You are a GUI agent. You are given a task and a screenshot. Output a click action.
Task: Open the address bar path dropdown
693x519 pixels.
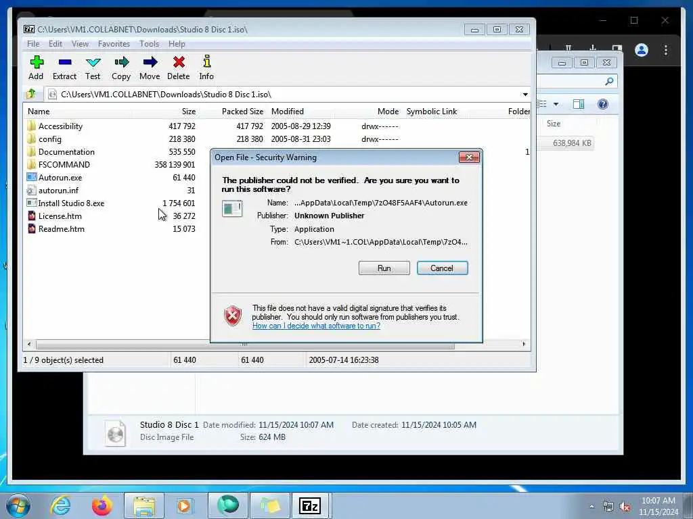pyautogui.click(x=525, y=95)
